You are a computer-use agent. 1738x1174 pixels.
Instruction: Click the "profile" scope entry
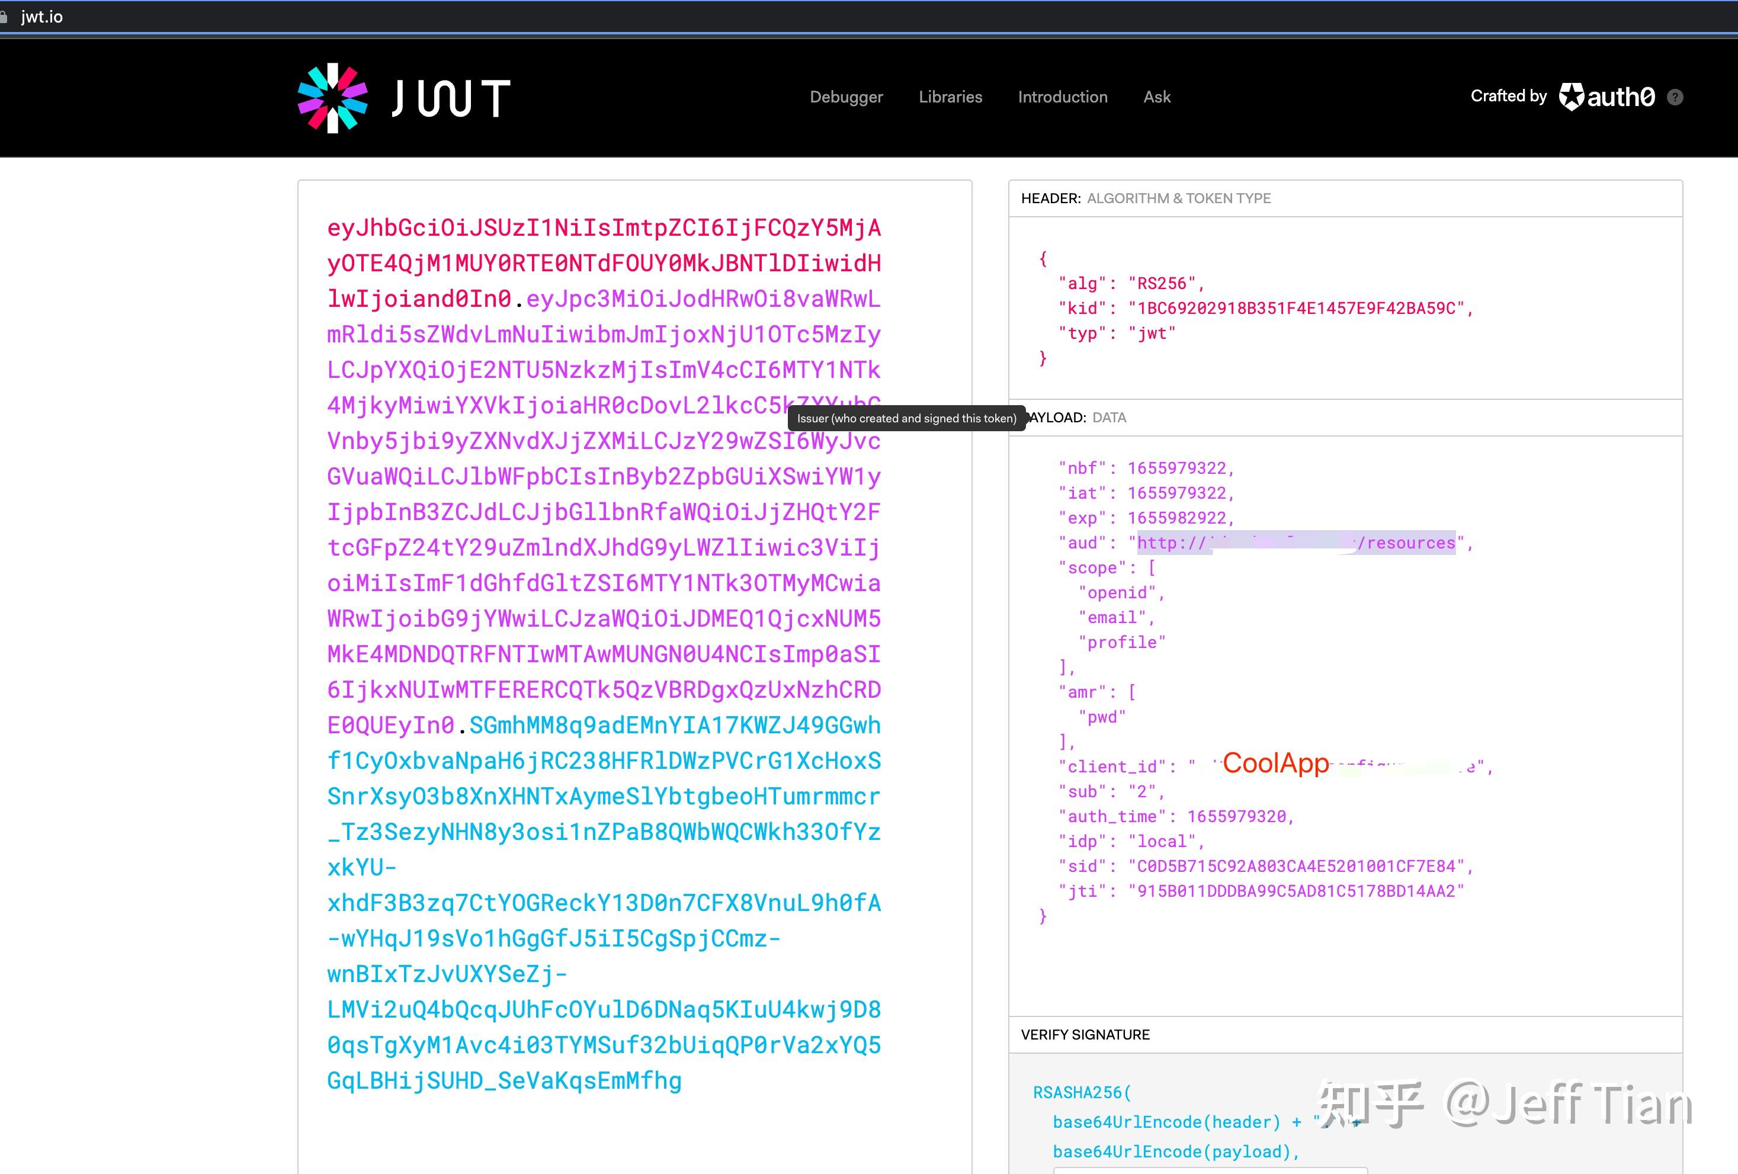pyautogui.click(x=1122, y=642)
